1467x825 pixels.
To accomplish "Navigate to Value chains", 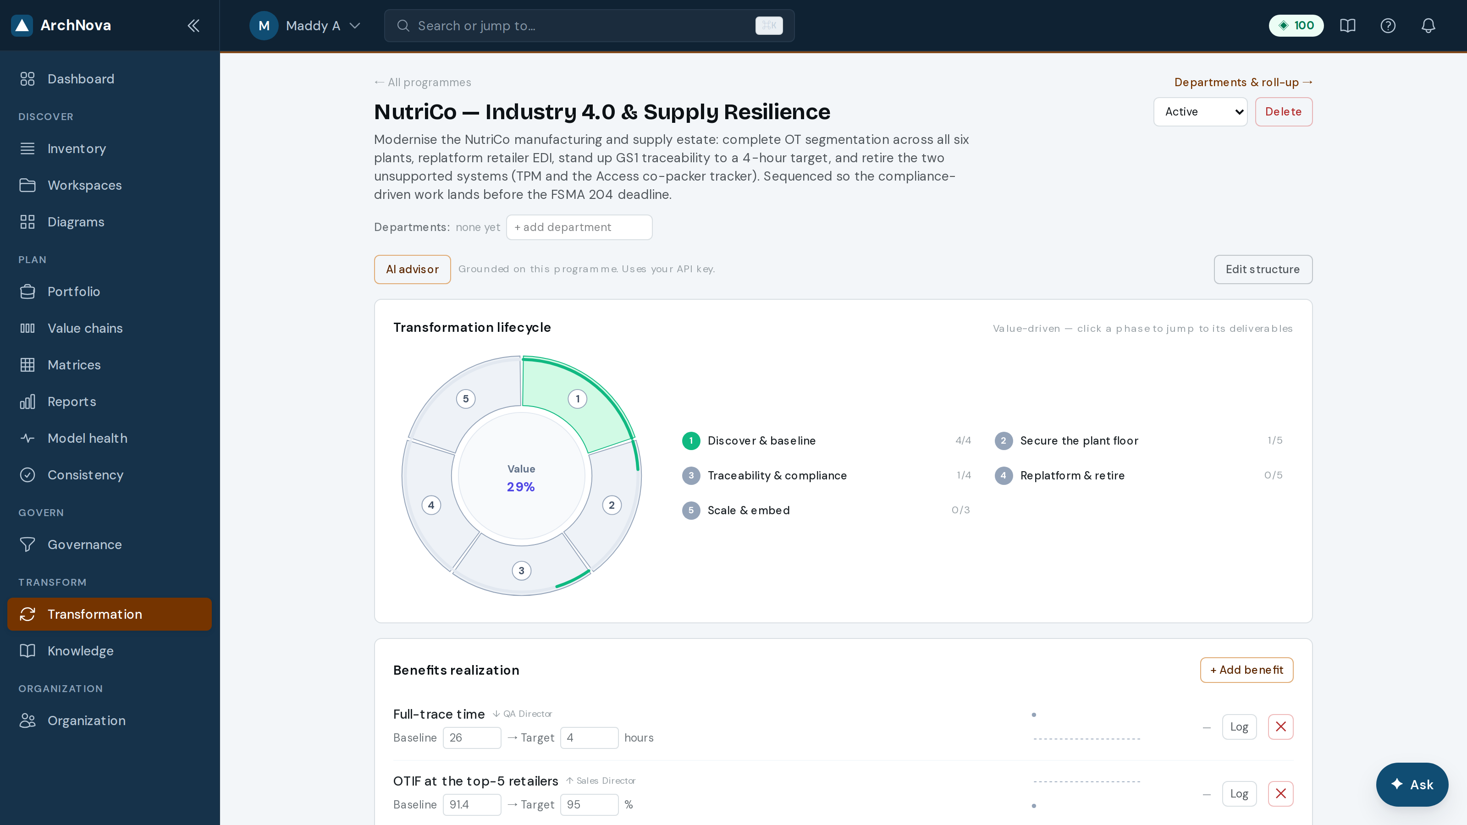I will coord(110,328).
